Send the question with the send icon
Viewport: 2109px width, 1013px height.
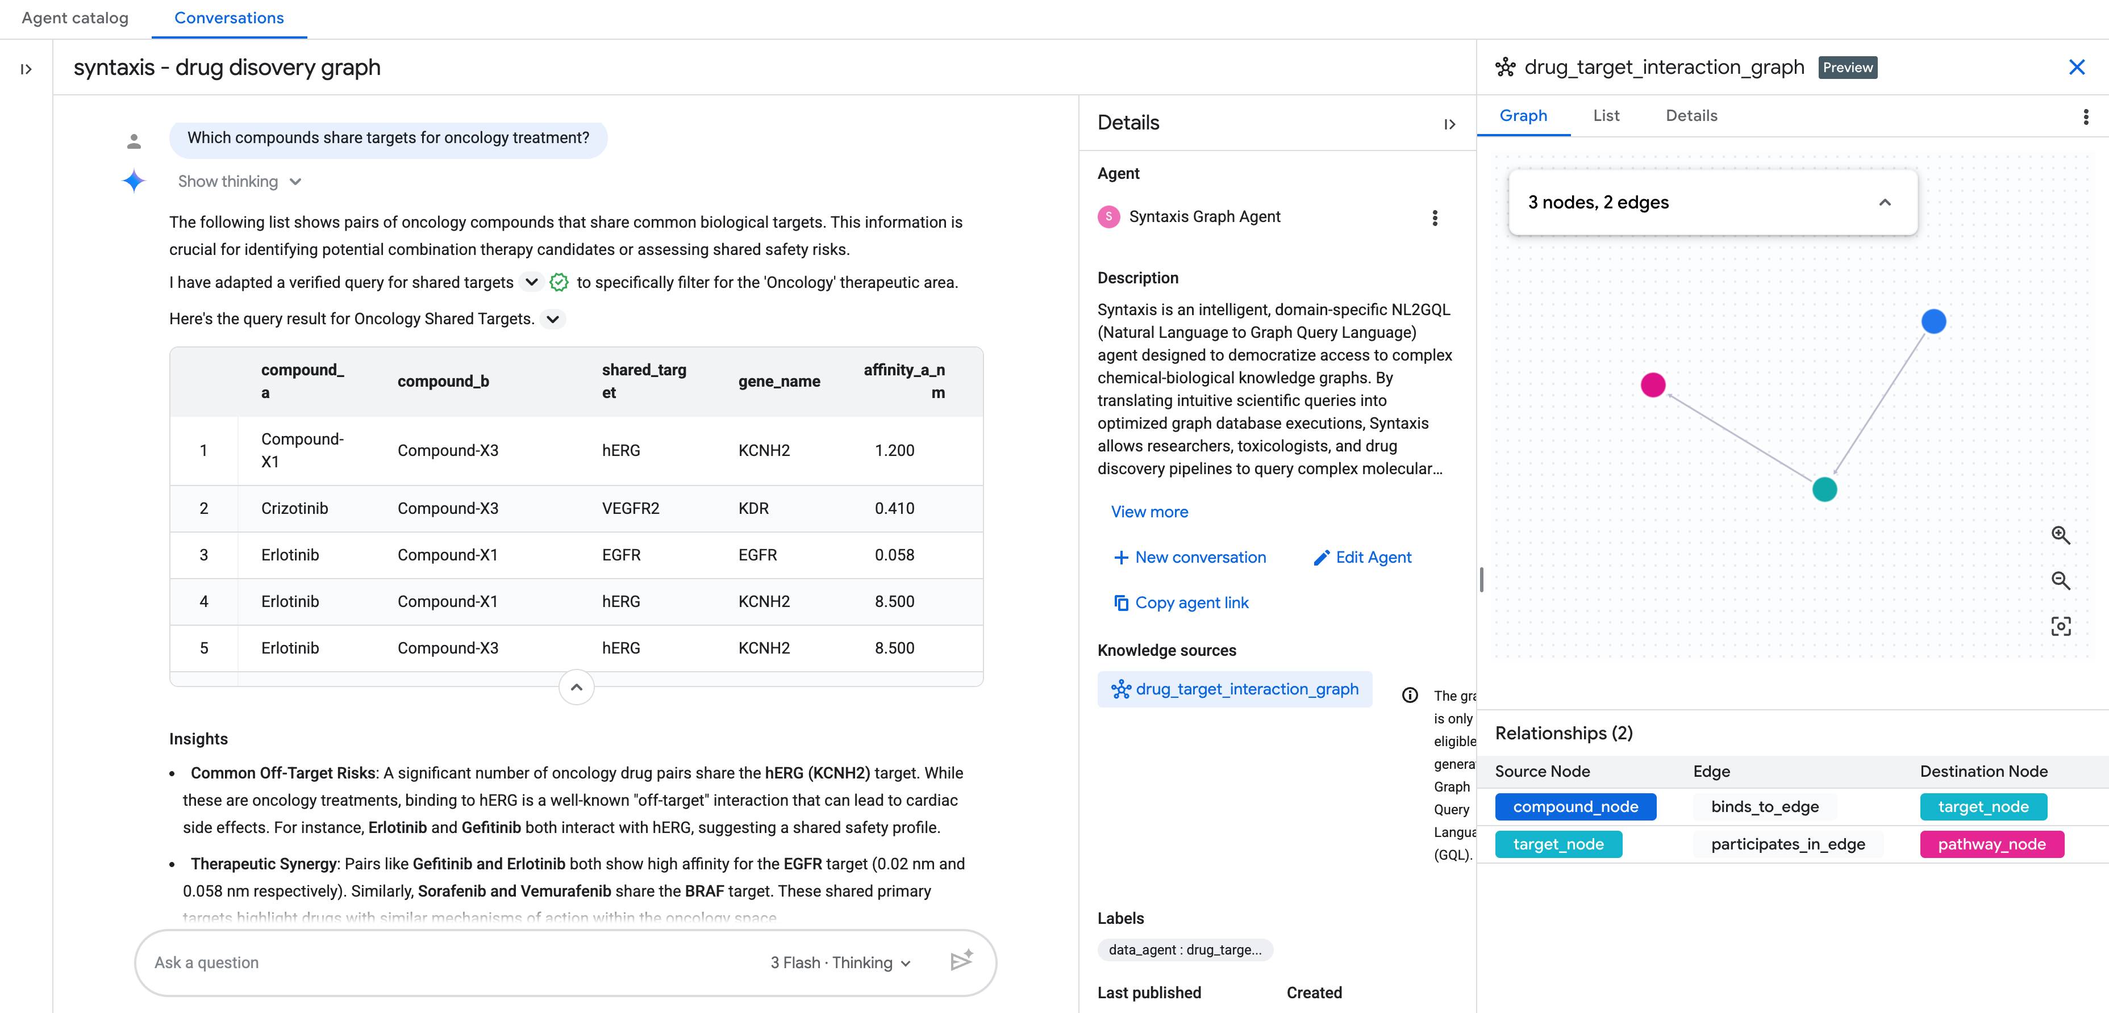(x=961, y=961)
